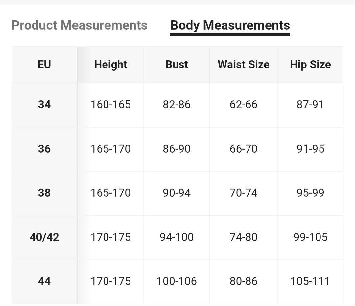Click the Waist Size column header

tap(244, 65)
